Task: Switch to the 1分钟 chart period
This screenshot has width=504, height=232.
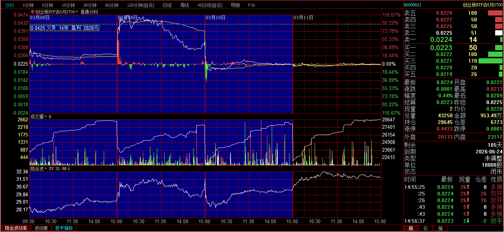Action: coord(28,5)
